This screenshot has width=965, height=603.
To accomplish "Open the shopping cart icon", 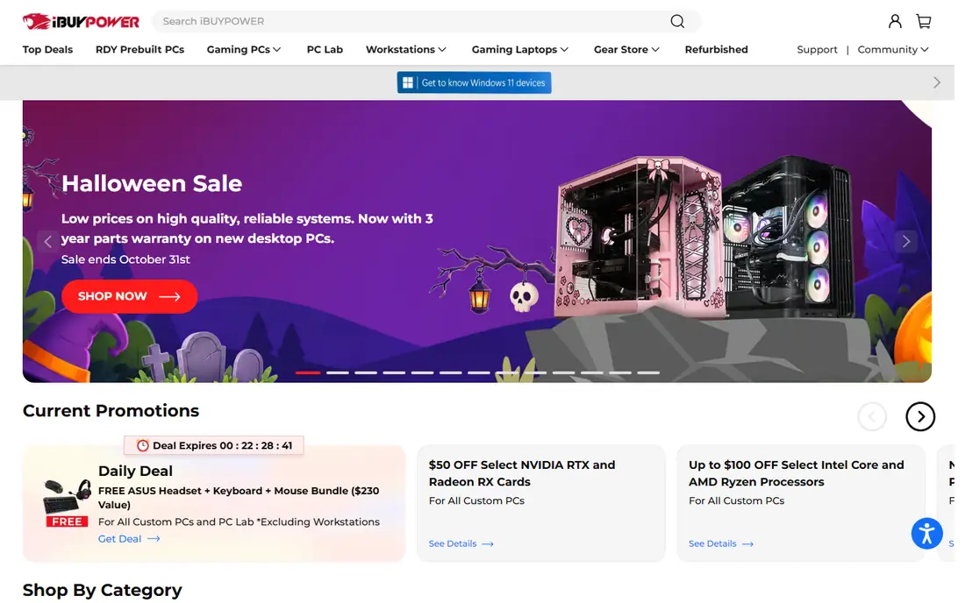I will click(x=923, y=22).
